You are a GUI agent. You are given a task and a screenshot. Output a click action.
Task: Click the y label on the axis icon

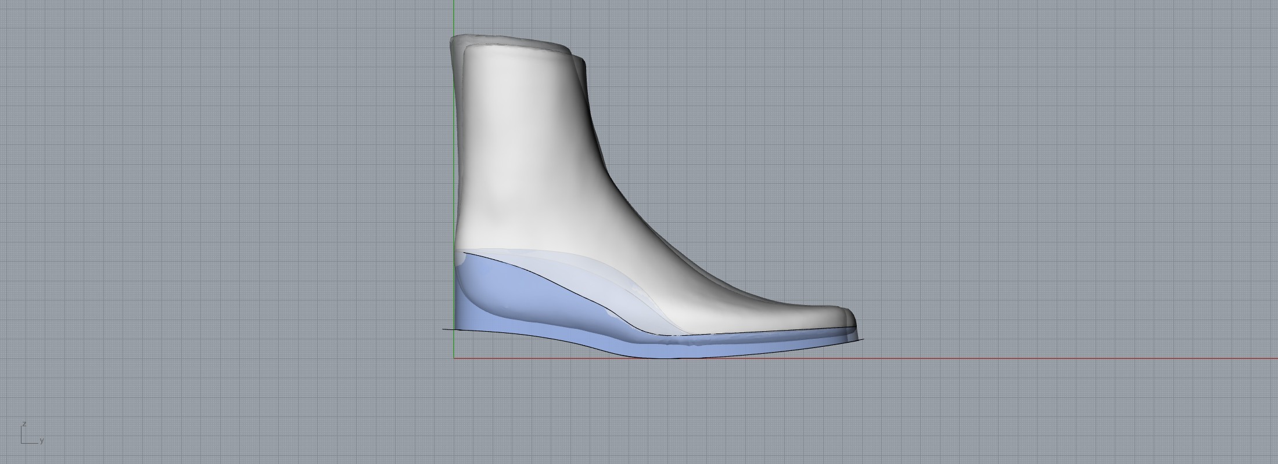[42, 441]
